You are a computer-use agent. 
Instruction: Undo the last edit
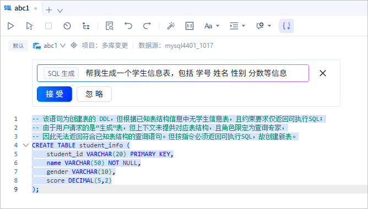click(x=128, y=26)
